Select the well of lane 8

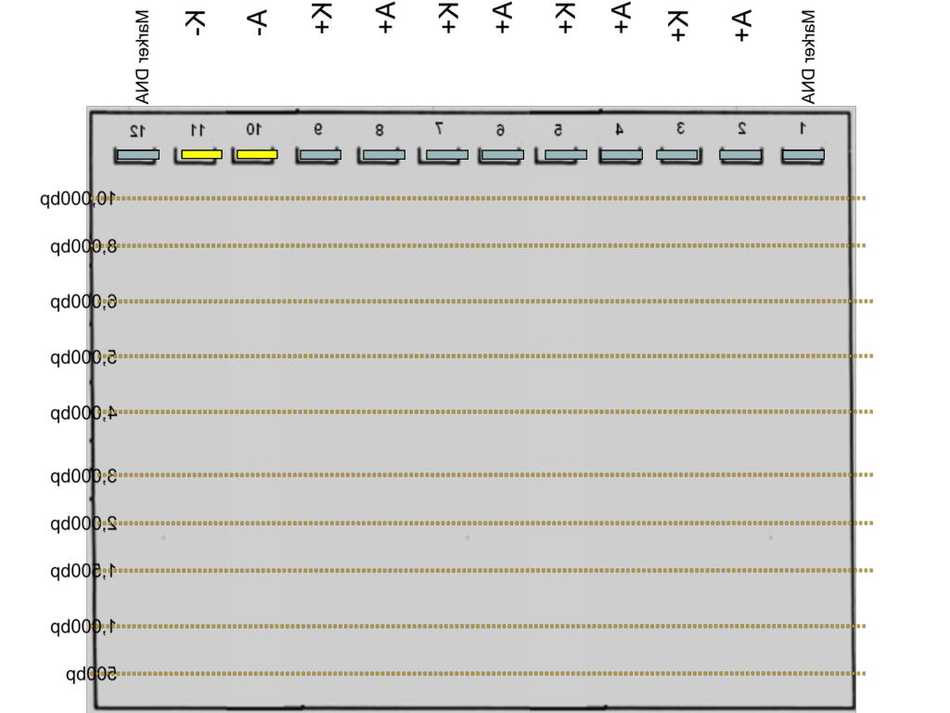click(383, 155)
